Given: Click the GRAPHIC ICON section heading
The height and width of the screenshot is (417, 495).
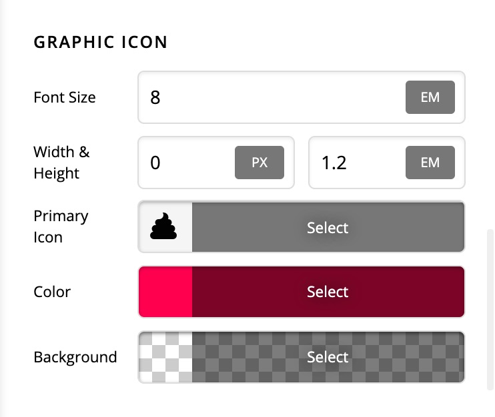Looking at the screenshot, I should point(100,42).
